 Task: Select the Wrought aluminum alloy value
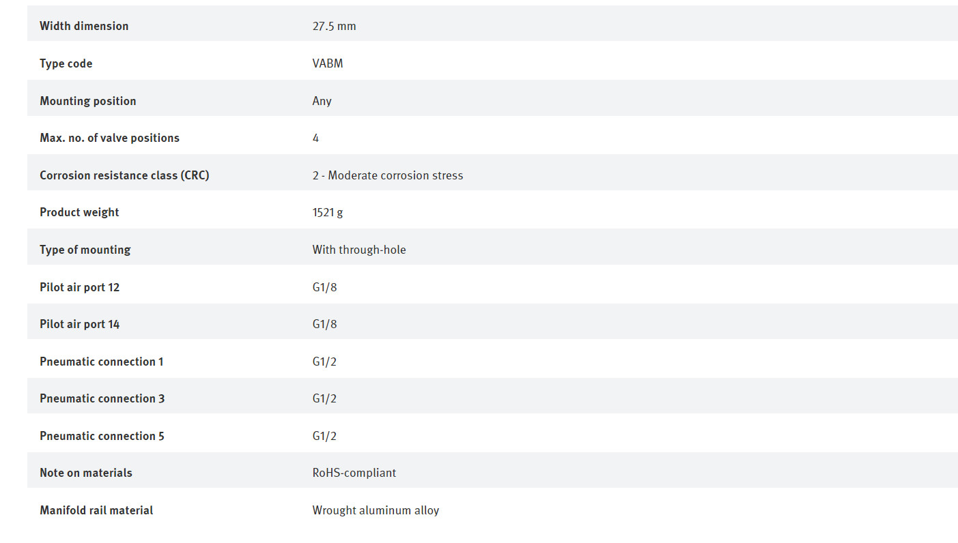[376, 510]
